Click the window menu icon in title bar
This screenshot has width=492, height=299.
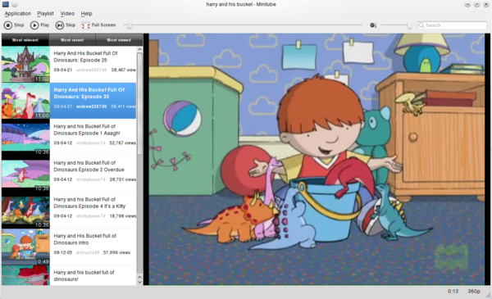pyautogui.click(x=6, y=4)
